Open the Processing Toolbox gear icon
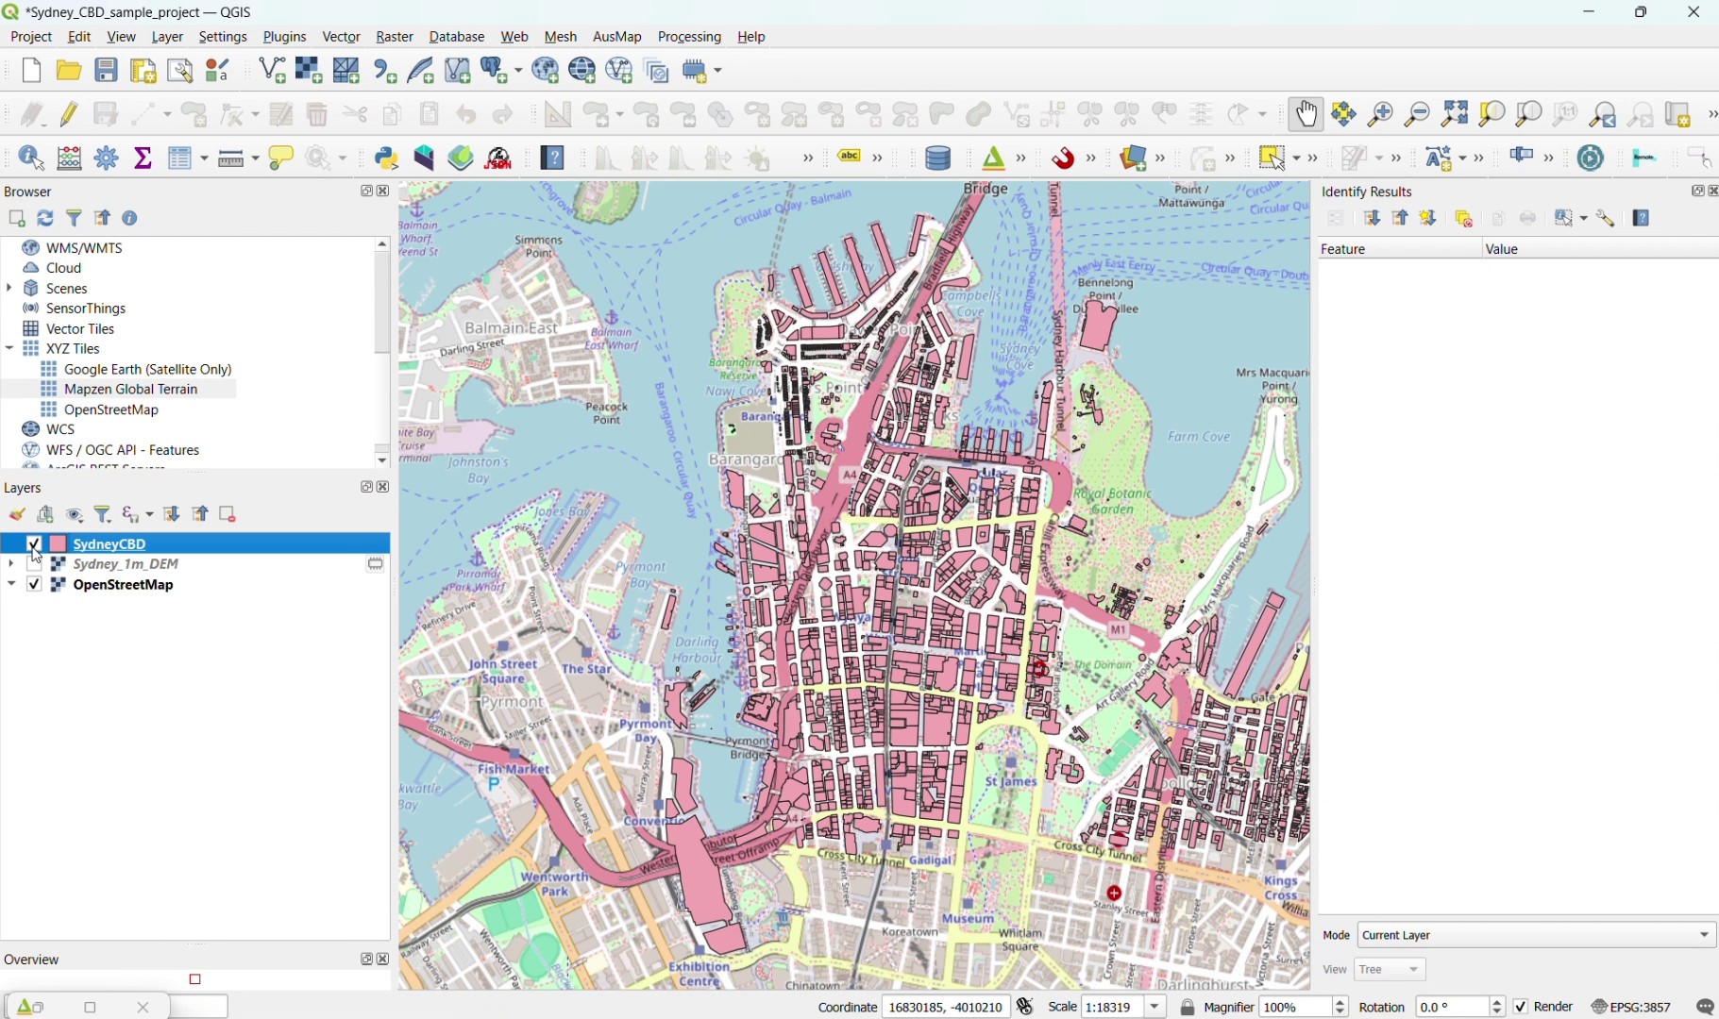 coord(106,158)
